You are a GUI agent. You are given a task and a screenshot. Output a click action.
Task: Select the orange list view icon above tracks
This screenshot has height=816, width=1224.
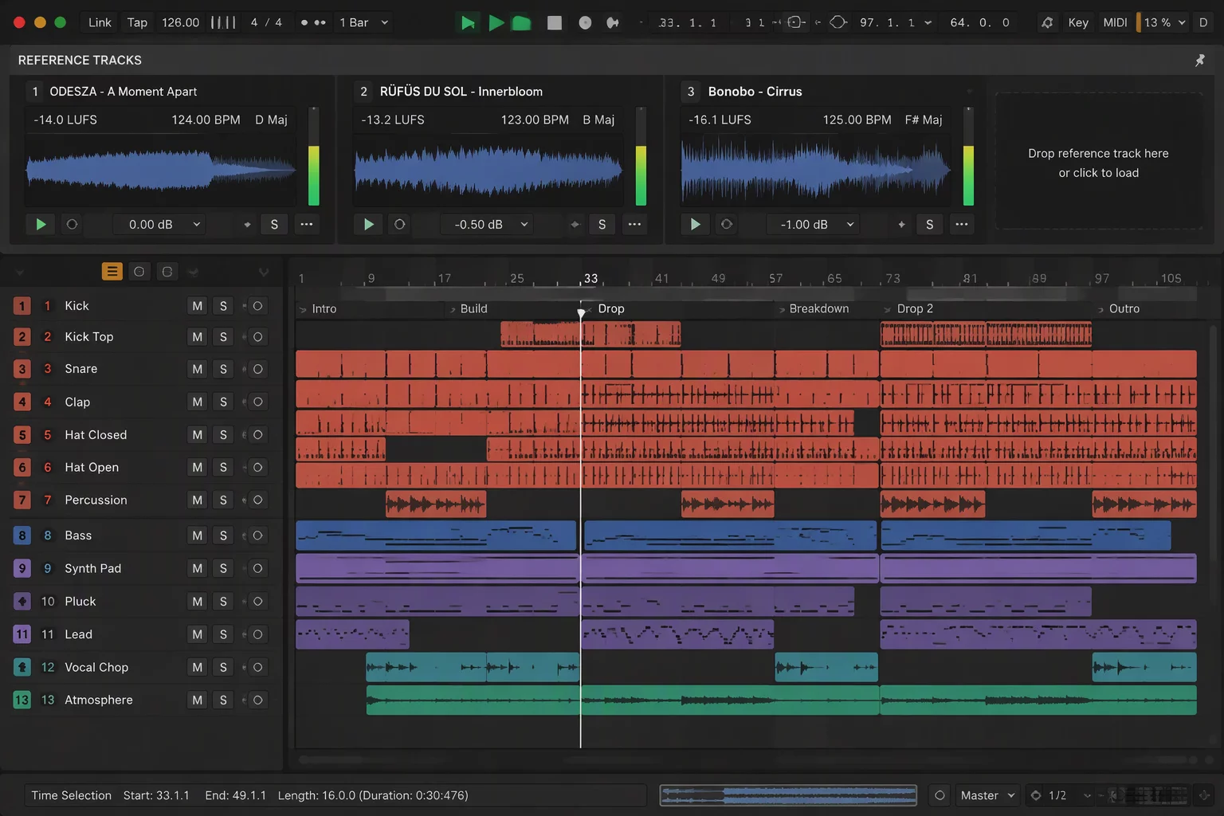(112, 272)
